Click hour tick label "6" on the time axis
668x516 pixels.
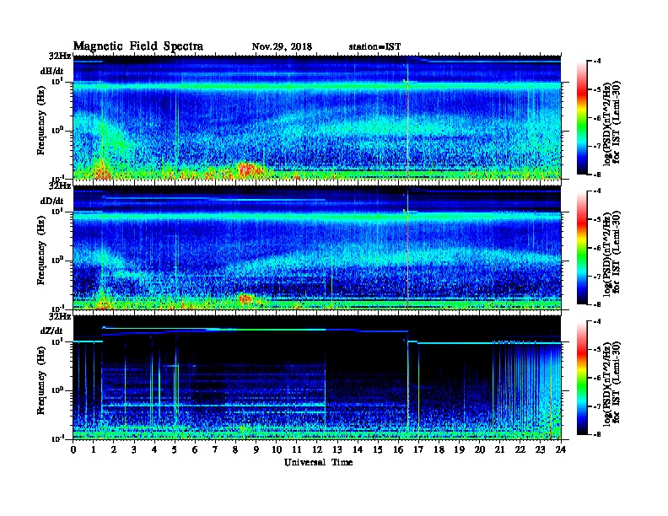pyautogui.click(x=195, y=449)
